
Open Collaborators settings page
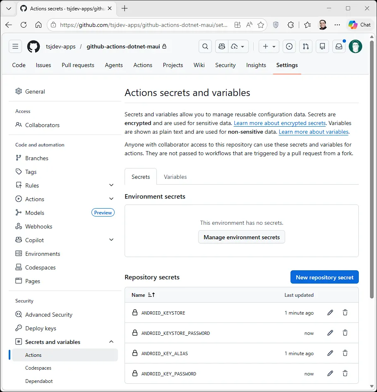point(65,125)
